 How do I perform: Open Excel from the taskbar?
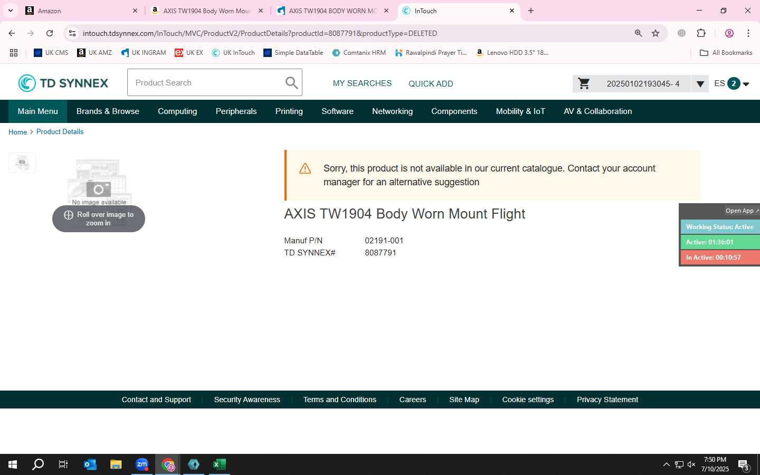point(219,464)
